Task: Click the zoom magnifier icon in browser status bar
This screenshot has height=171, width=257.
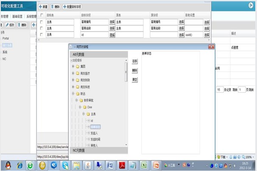Action: [243, 157]
